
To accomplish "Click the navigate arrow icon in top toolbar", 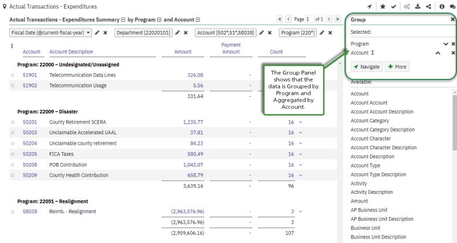I will pos(370,6).
